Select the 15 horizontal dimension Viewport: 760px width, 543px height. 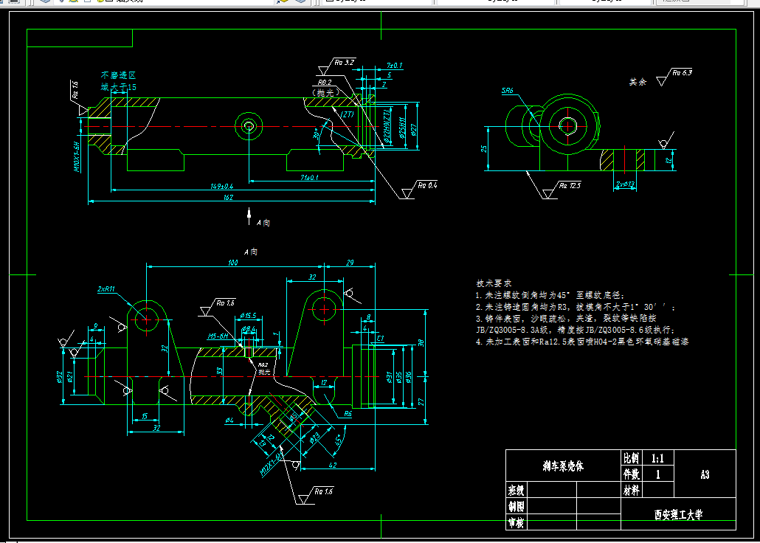click(144, 416)
